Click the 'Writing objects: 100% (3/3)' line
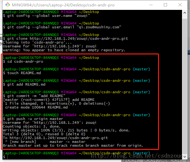Image resolution: width=190 pixels, height=162 pixels. [66, 130]
